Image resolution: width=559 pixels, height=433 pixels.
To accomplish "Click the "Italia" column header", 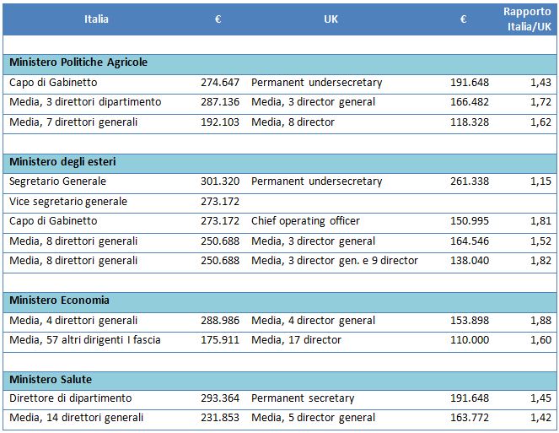I will tap(96, 19).
